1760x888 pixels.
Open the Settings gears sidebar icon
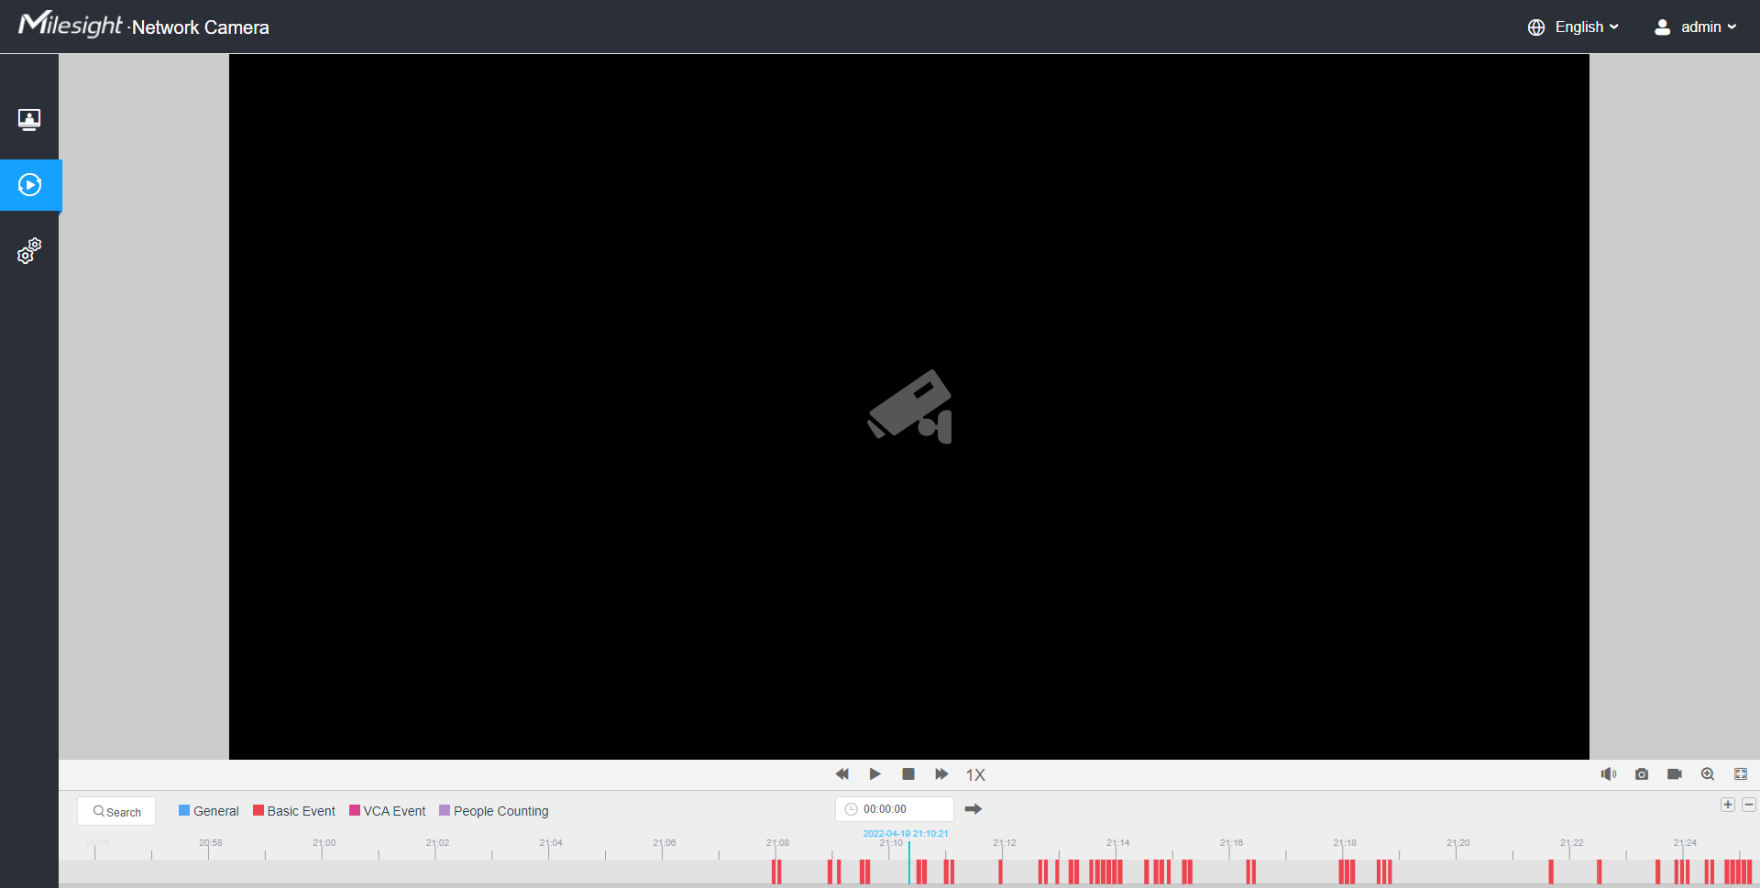click(x=29, y=251)
